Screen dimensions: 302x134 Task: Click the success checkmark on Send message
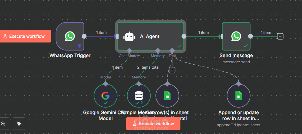click(246, 46)
